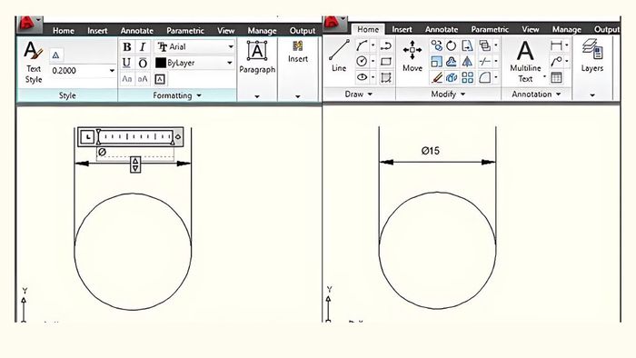Open the Multiline Text flyout arrow
This screenshot has height=358, width=636.
[544, 76]
